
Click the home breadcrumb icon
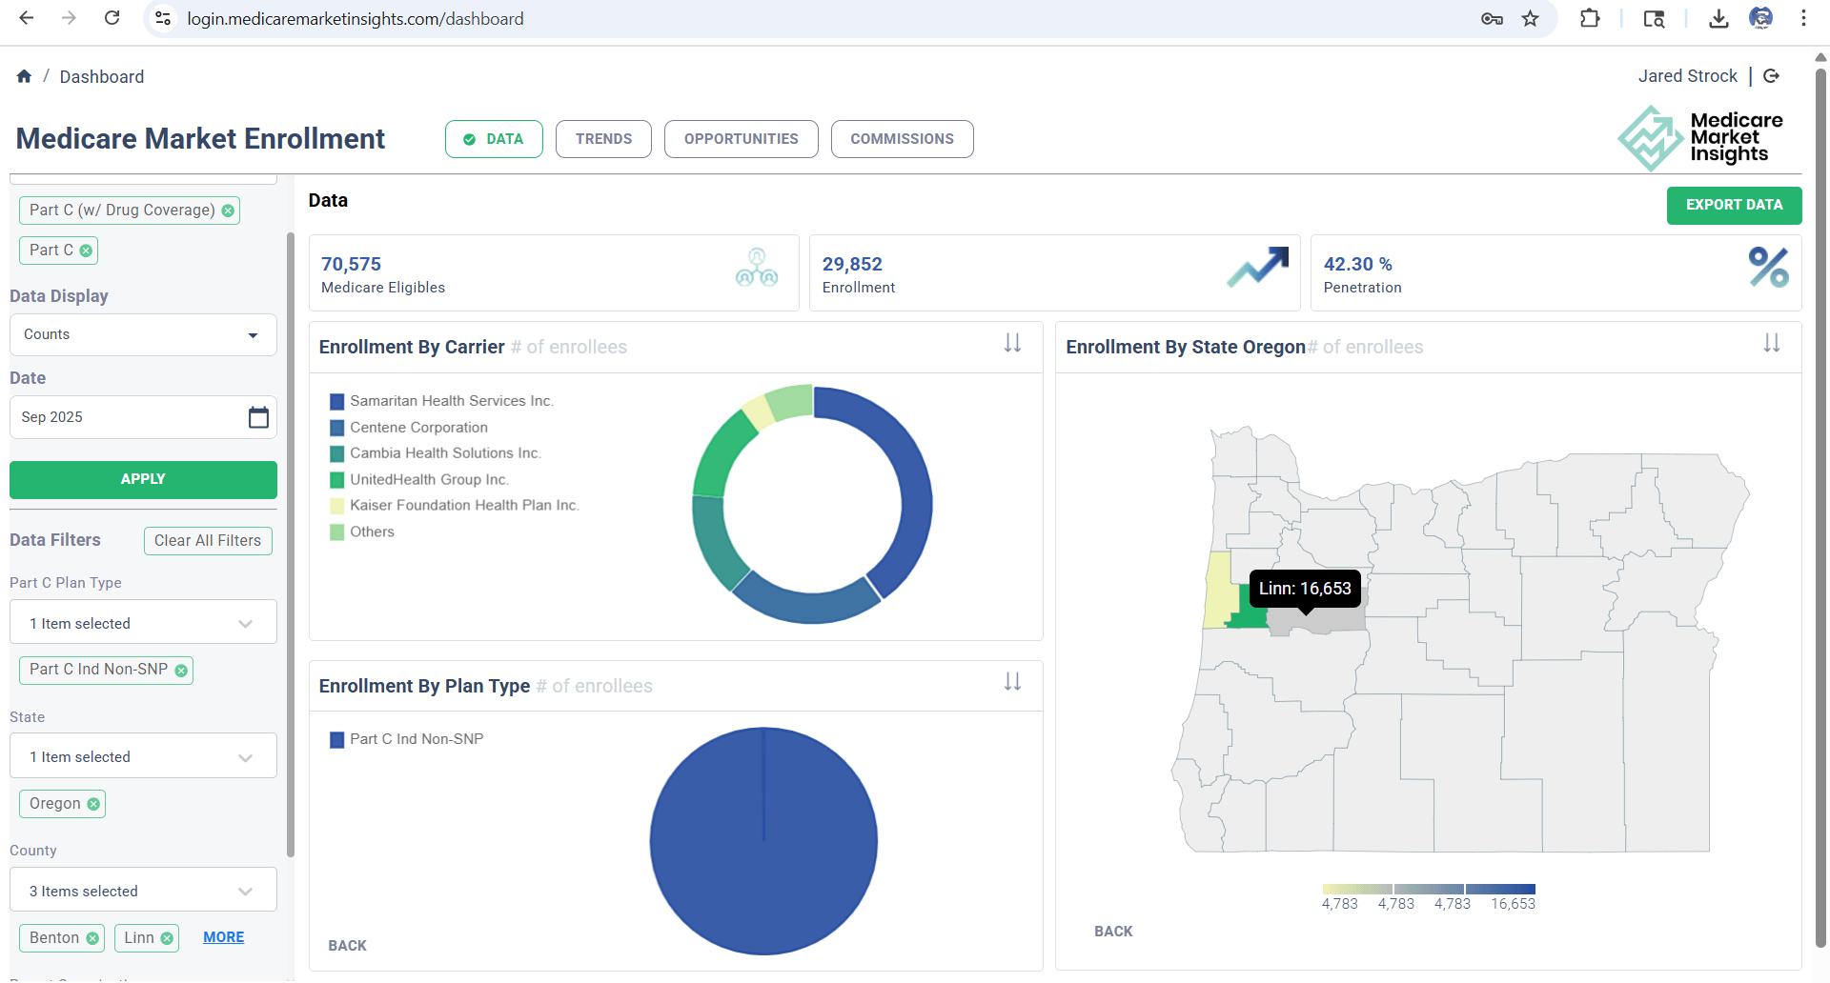(24, 76)
